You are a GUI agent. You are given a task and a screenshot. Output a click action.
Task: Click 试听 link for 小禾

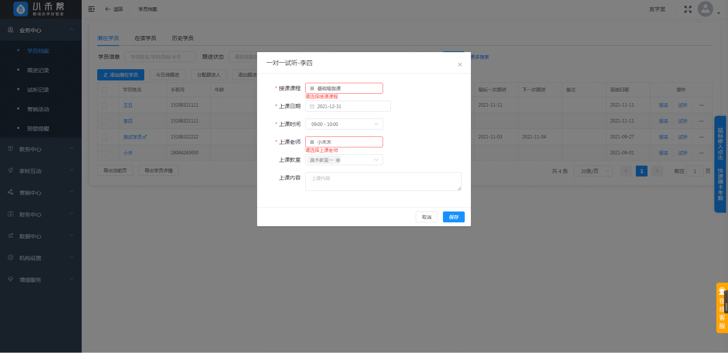click(683, 153)
